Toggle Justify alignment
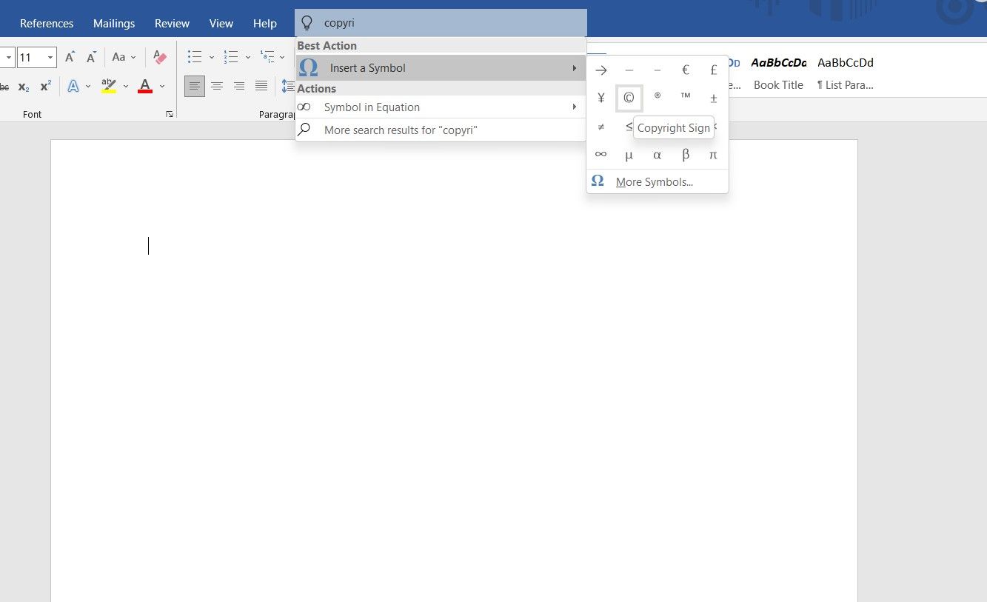Screen dimensions: 987x602 (x=261, y=86)
